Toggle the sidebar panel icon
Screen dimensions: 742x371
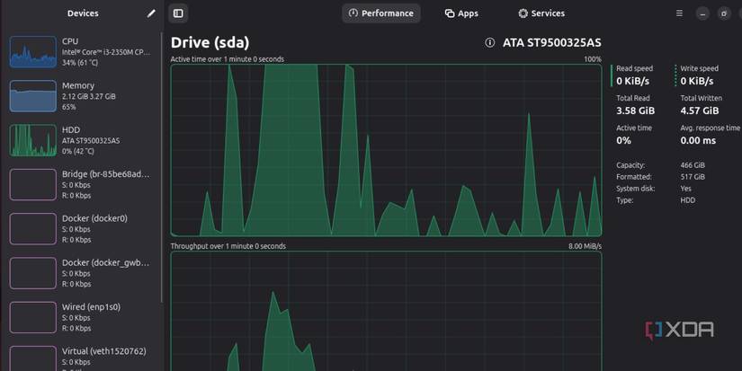(x=178, y=13)
